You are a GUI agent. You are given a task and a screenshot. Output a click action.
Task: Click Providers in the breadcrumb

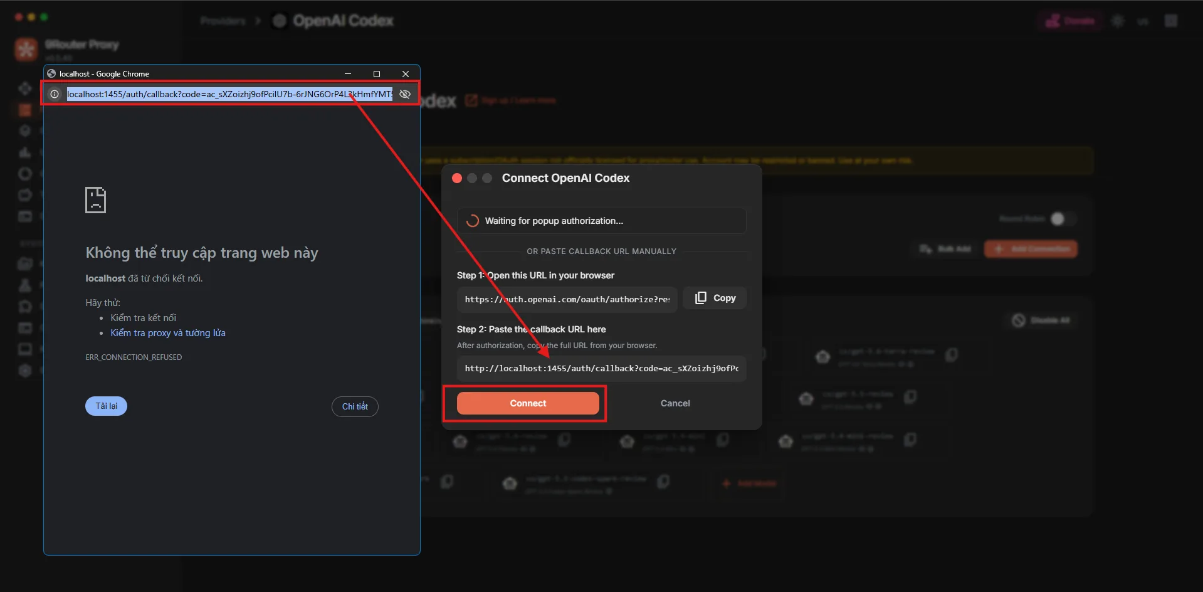(x=223, y=21)
